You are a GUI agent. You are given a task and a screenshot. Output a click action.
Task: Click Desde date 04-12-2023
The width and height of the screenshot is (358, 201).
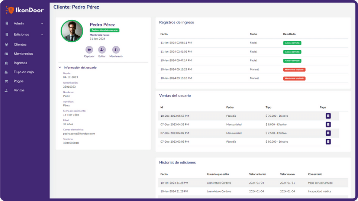71,77
